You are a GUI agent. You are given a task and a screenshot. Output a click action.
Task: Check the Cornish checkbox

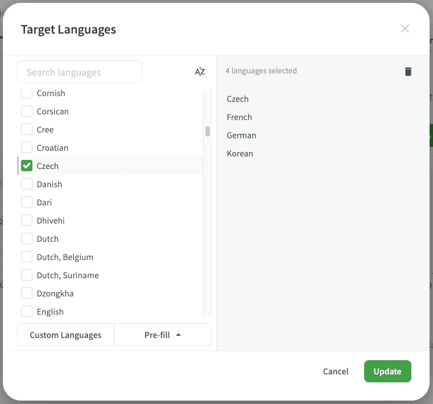click(27, 93)
